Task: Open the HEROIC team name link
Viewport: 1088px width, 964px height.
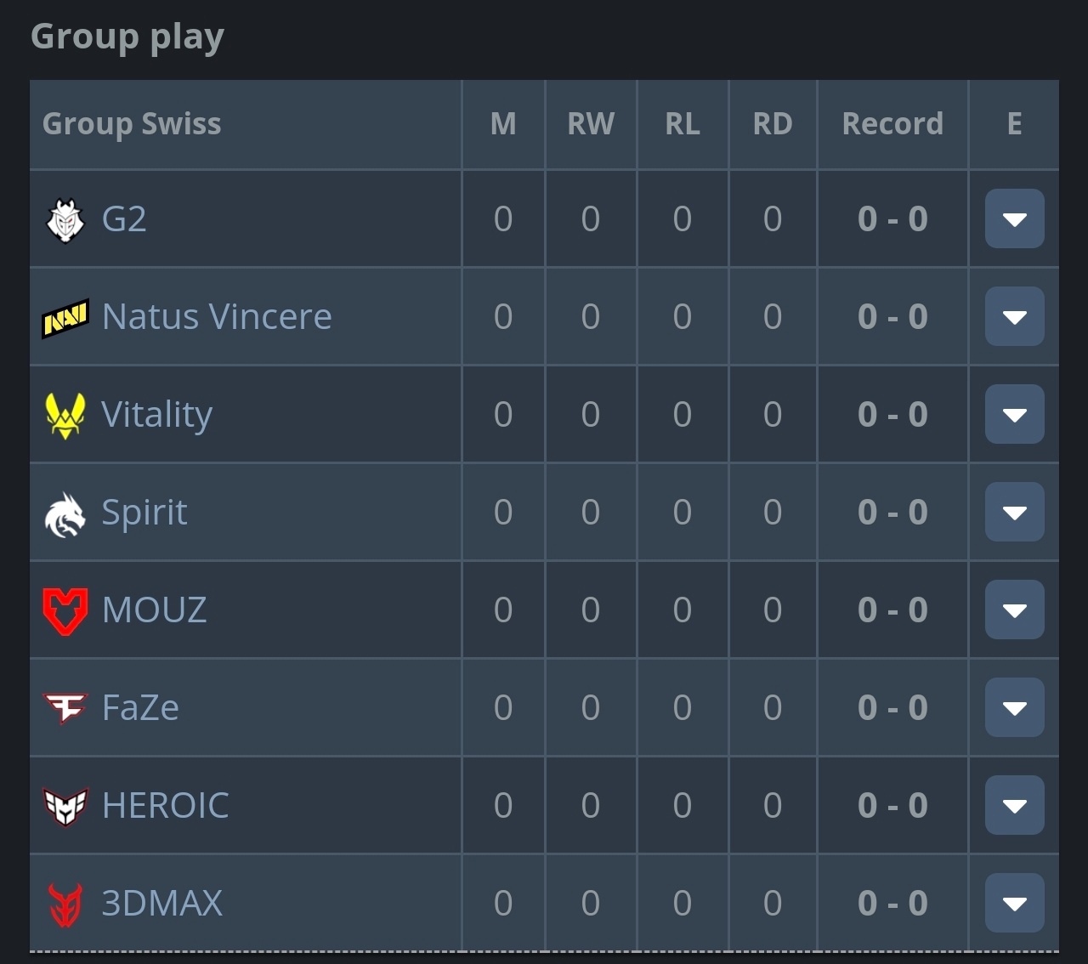Action: click(165, 805)
